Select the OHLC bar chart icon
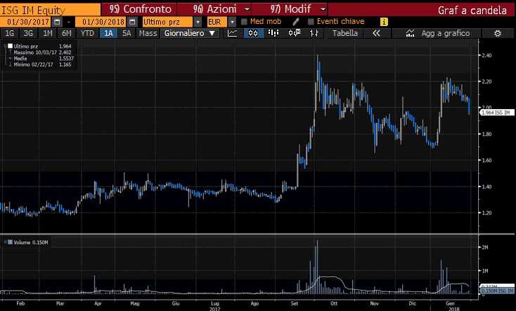This screenshot has width=516, height=311. pyautogui.click(x=314, y=33)
